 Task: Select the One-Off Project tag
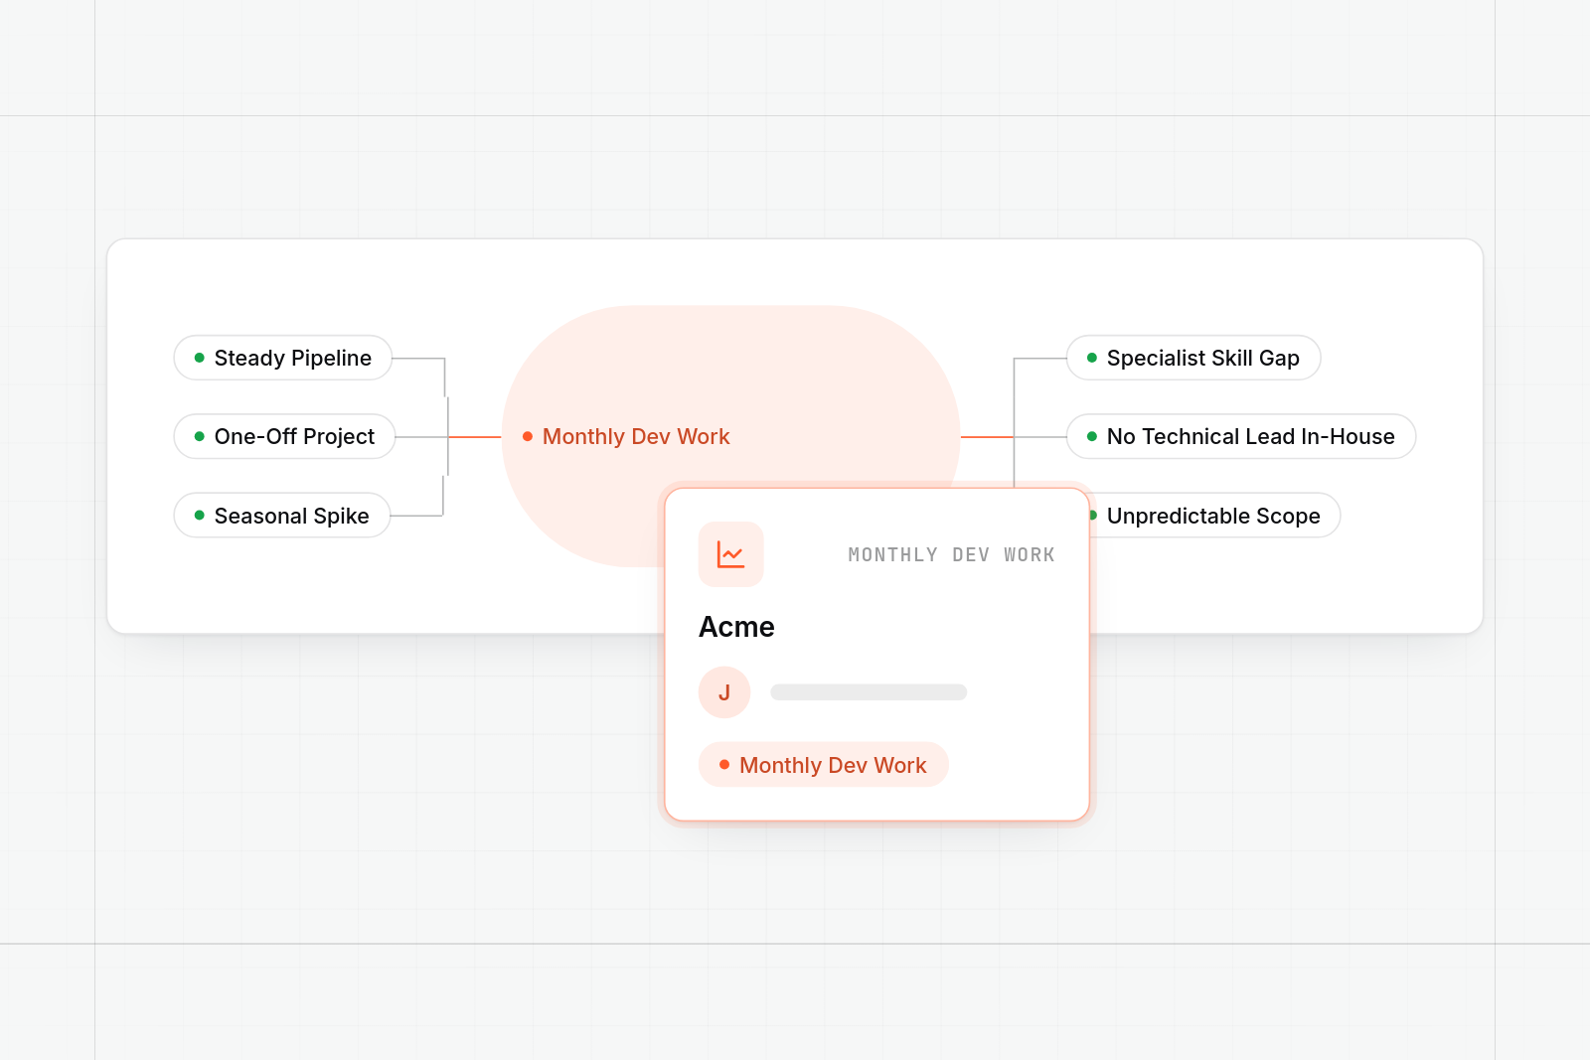285,436
